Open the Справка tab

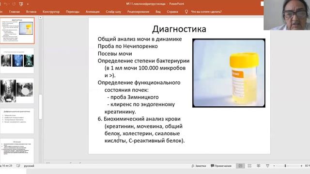(x=172, y=12)
